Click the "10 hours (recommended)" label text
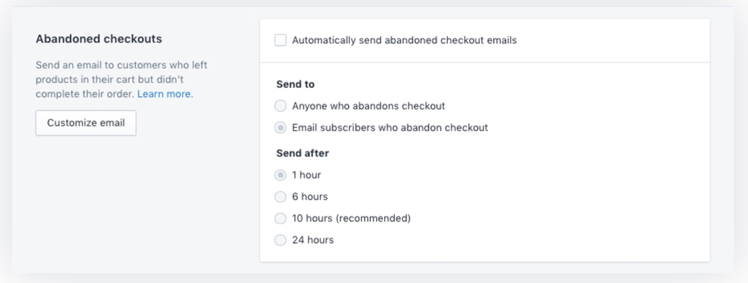The width and height of the screenshot is (748, 283). (x=351, y=219)
